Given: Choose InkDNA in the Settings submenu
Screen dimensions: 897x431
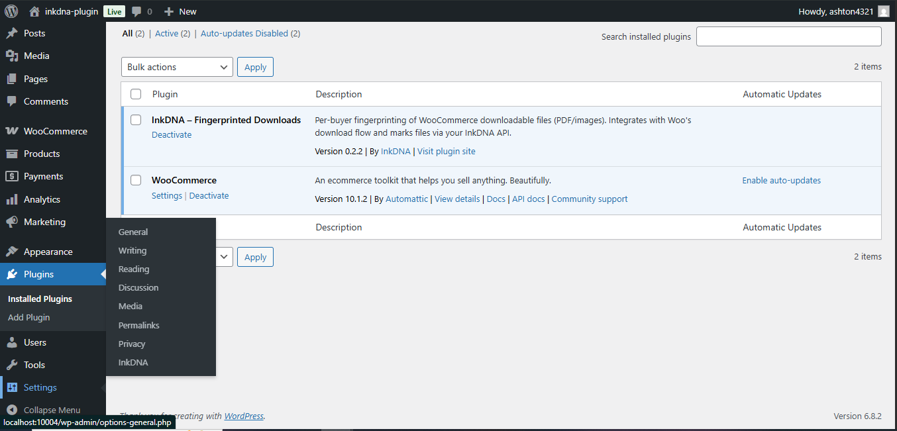Looking at the screenshot, I should pyautogui.click(x=133, y=362).
